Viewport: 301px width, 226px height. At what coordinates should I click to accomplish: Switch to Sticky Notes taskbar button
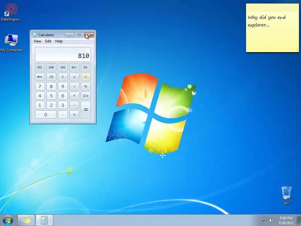[26, 220]
